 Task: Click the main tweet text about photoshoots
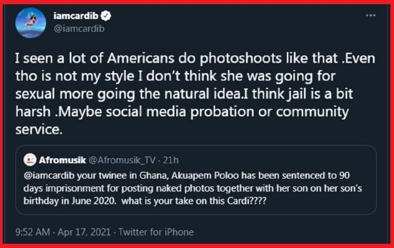(195, 94)
